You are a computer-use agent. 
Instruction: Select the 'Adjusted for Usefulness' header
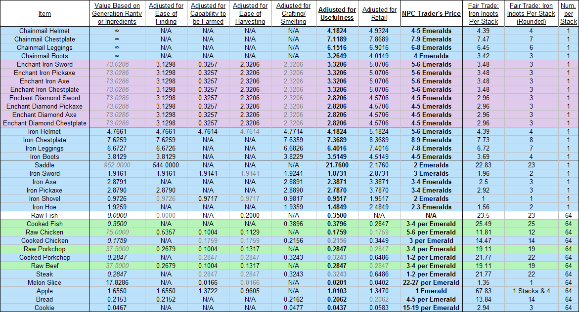coord(337,14)
